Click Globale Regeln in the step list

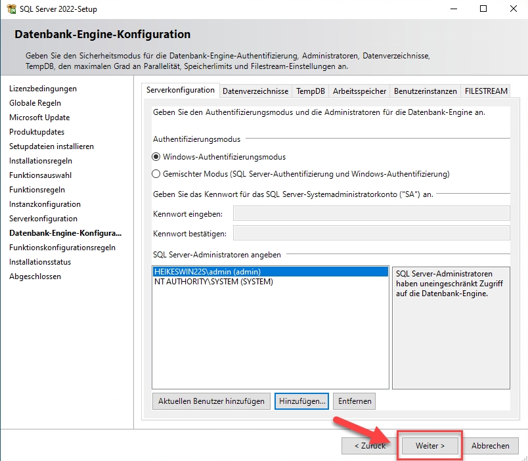(35, 103)
